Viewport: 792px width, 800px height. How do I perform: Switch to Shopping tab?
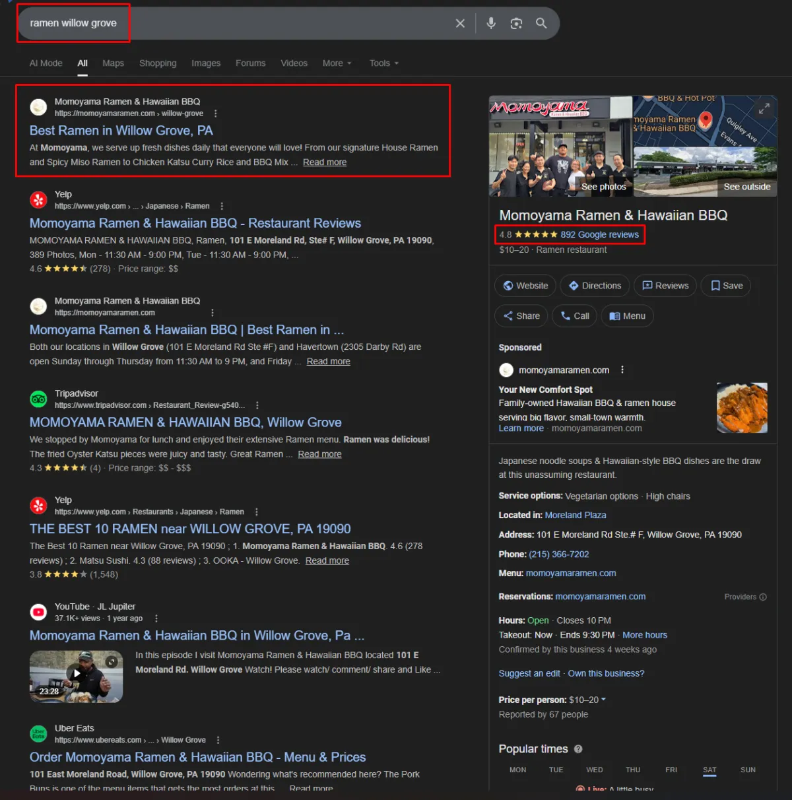[x=158, y=63]
